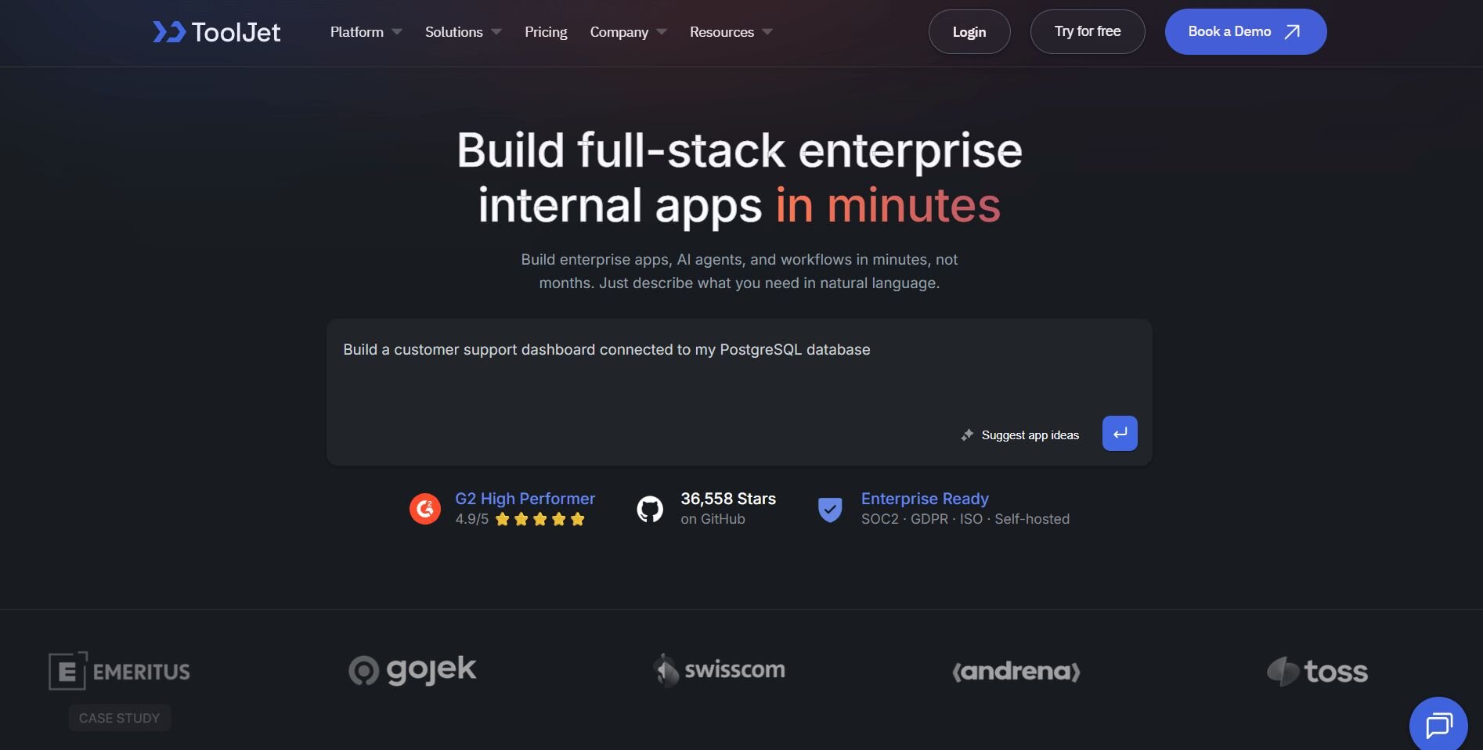Open the Company dropdown menu
1483x750 pixels.
point(628,32)
